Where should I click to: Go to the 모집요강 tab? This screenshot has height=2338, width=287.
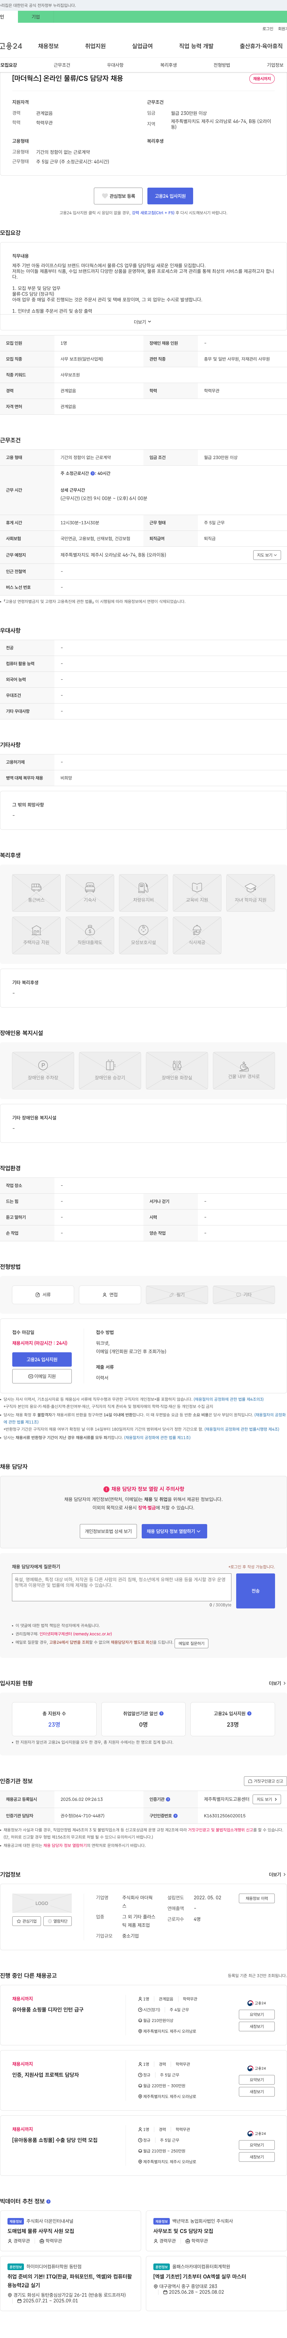pos(9,65)
